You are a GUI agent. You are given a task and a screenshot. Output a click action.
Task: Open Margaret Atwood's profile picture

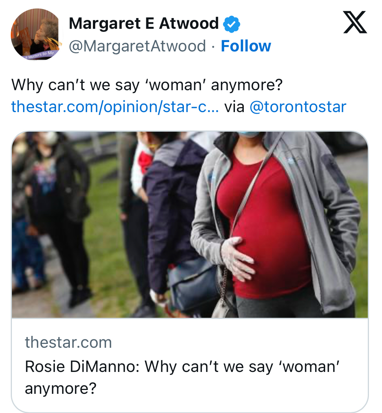point(36,35)
